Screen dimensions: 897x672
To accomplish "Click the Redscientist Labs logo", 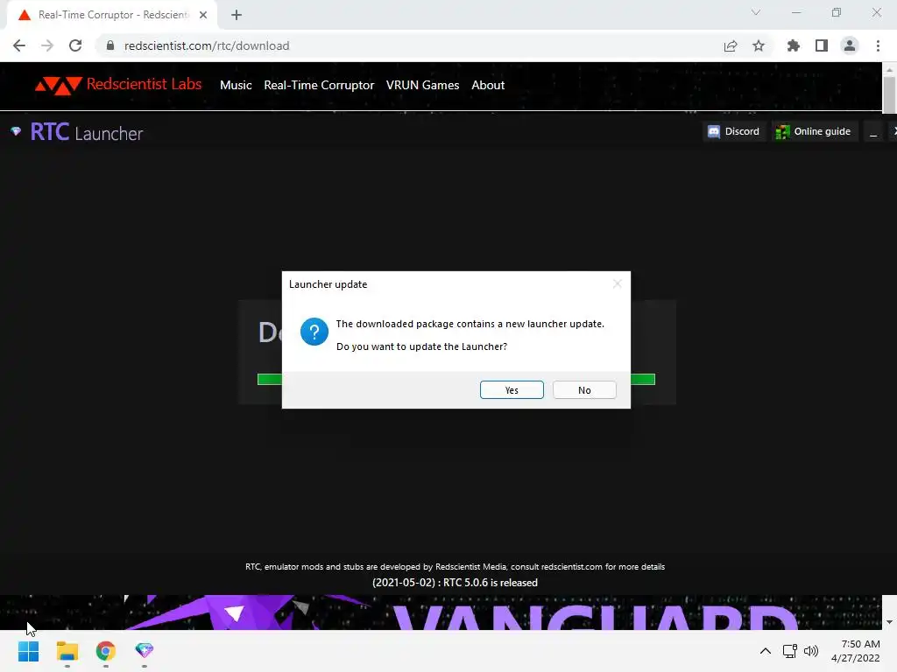I will click(118, 85).
